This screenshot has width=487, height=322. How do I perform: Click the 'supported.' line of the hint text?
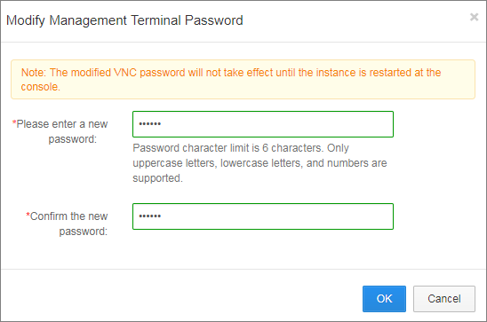158,178
